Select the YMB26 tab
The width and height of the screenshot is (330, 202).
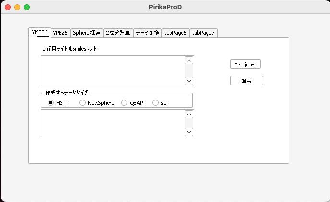(x=39, y=32)
